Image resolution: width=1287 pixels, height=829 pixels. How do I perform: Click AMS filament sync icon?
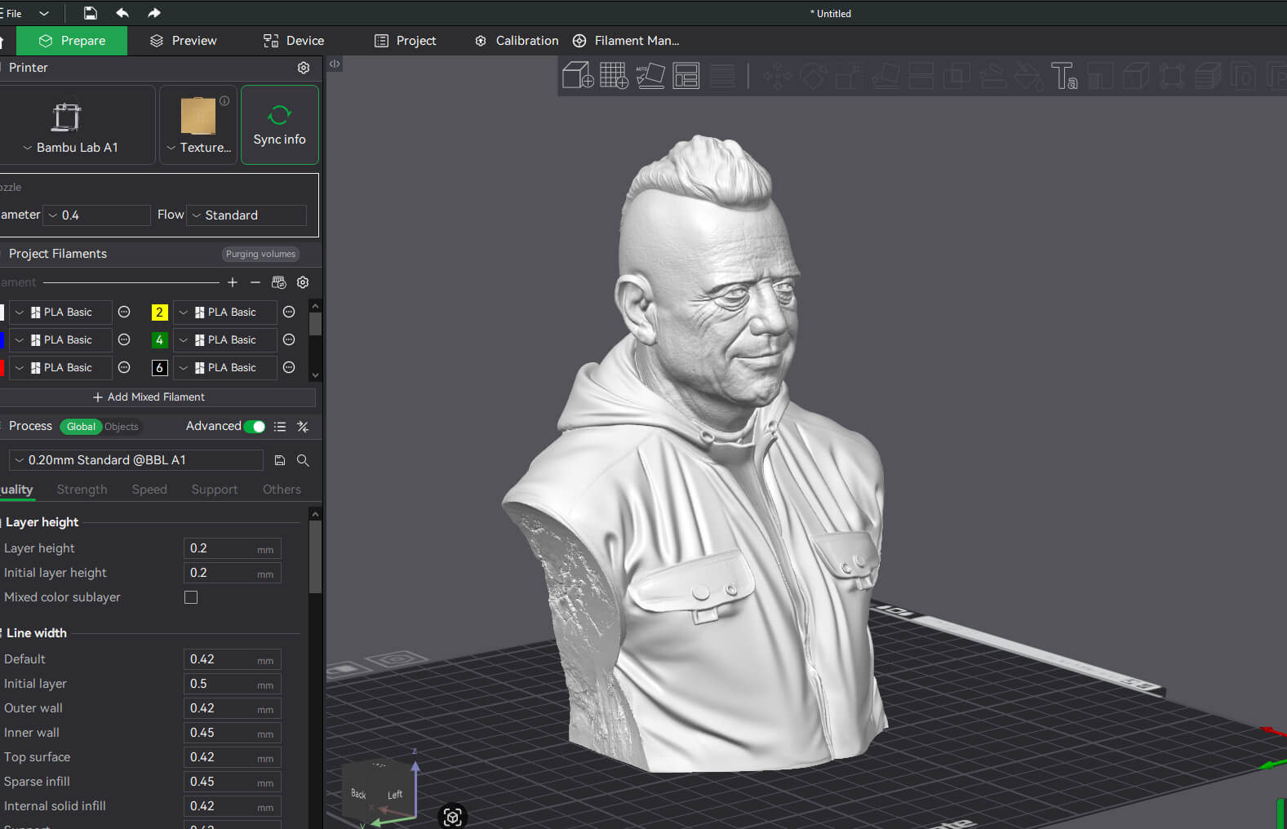(279, 282)
